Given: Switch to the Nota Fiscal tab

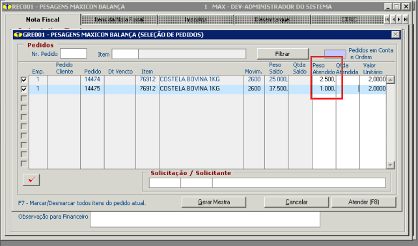Looking at the screenshot, I should [43, 20].
